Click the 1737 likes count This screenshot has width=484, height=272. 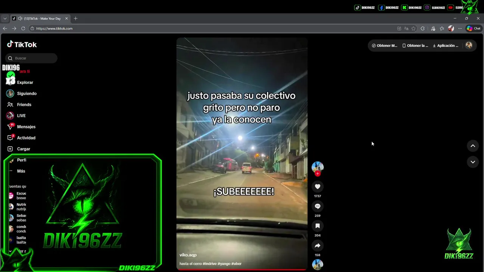click(318, 196)
